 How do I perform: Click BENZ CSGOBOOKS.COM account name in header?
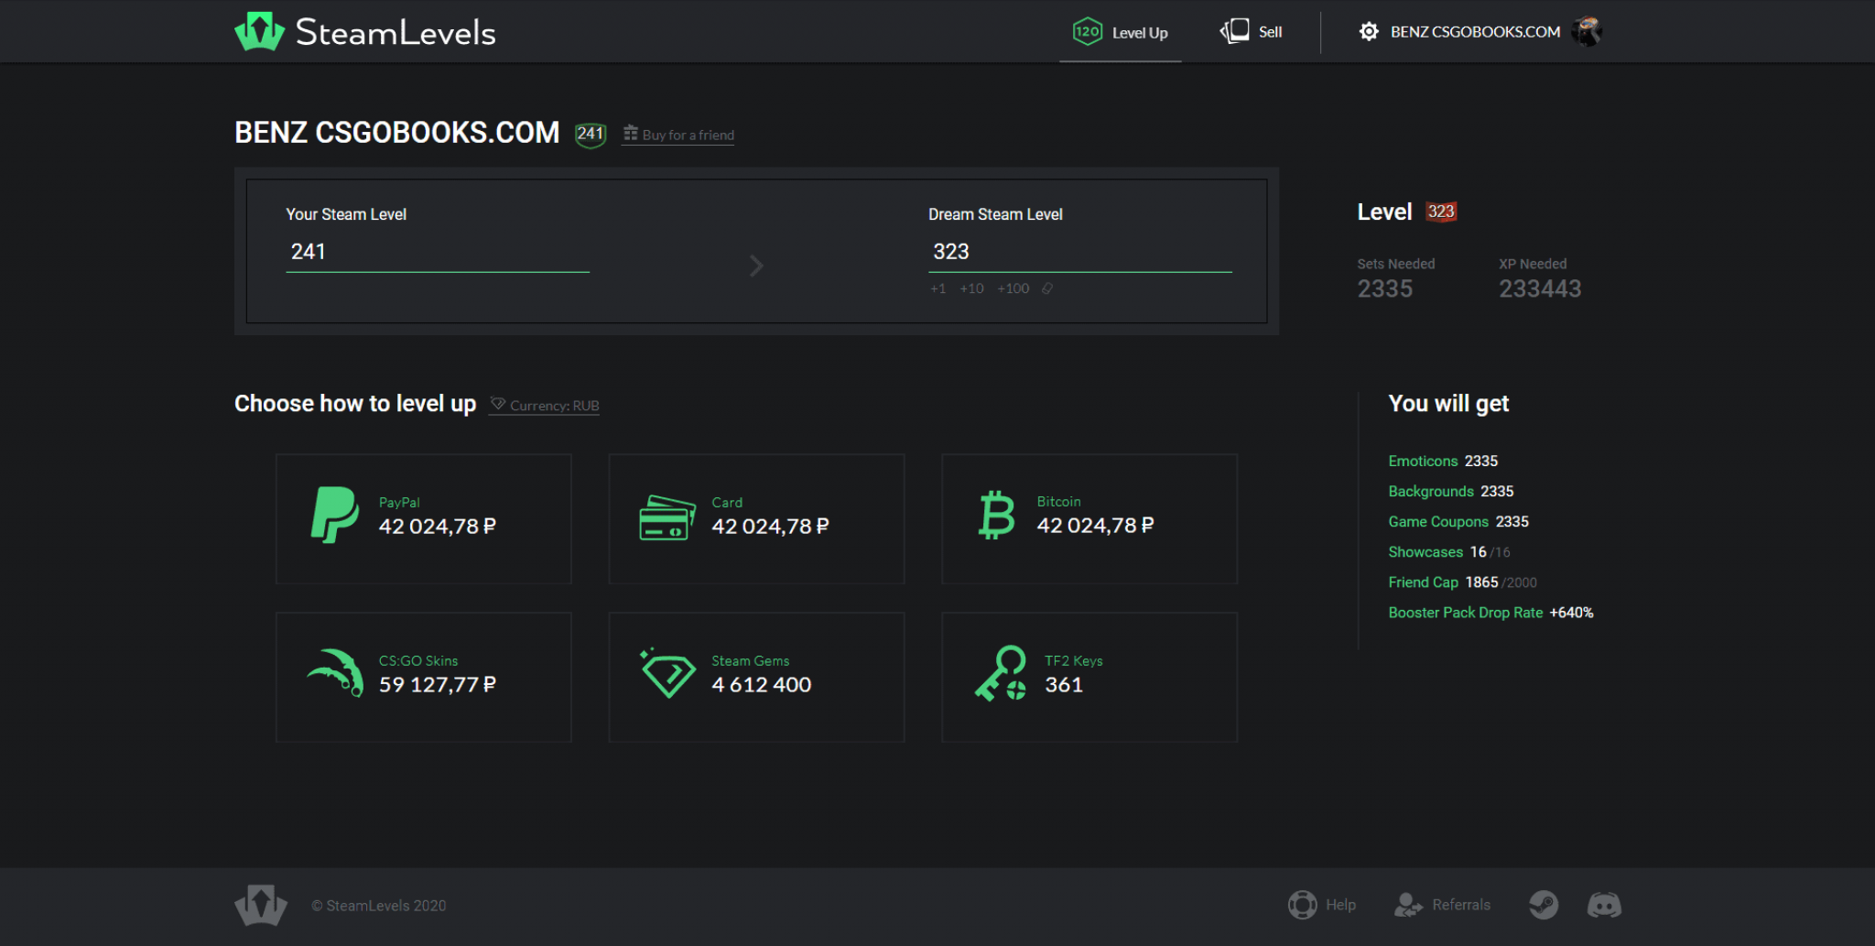(x=1475, y=32)
